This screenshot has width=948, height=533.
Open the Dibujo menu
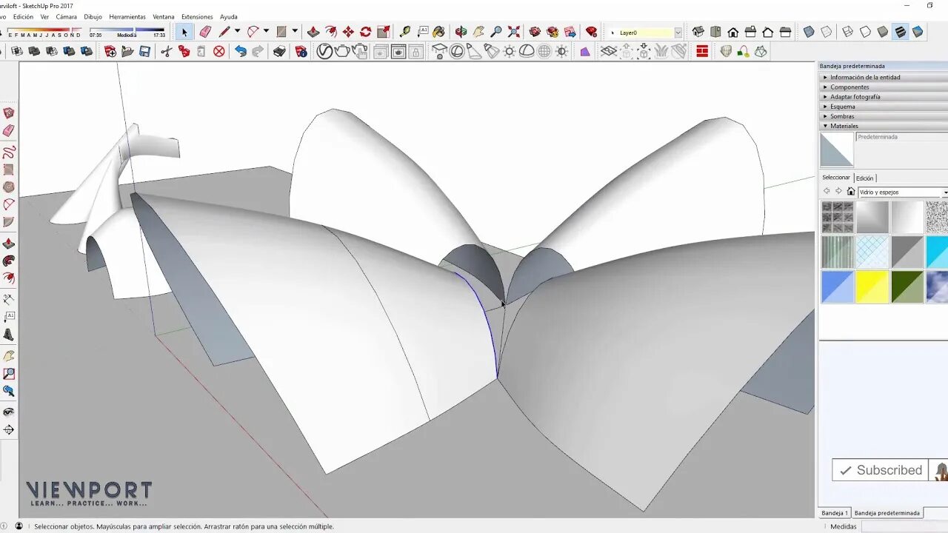coord(93,16)
